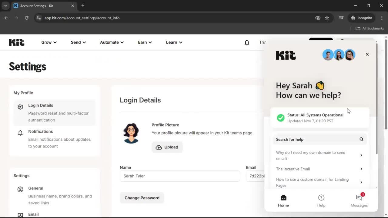Viewport: 388px width, 218px height.
Task: Select the Login Details gear icon
Action: click(x=20, y=107)
